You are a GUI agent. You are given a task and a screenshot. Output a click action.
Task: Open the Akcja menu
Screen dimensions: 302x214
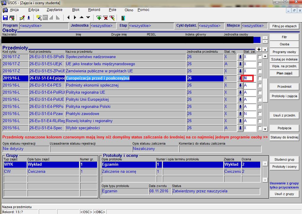point(14,10)
